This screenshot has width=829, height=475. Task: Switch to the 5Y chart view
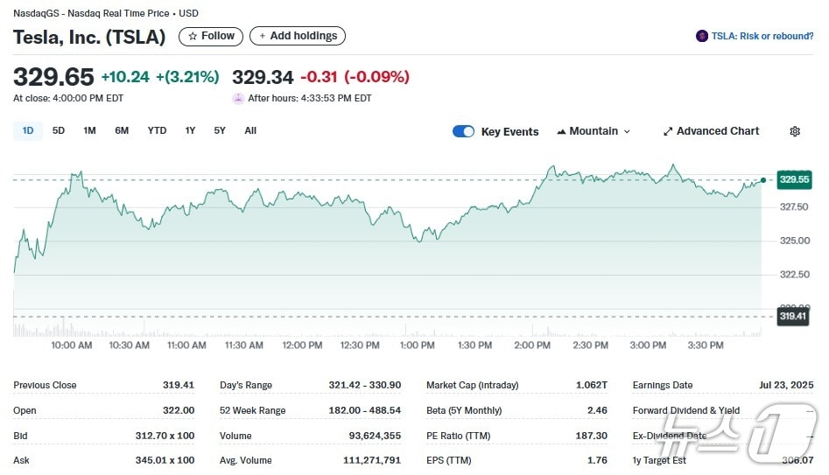pos(220,131)
